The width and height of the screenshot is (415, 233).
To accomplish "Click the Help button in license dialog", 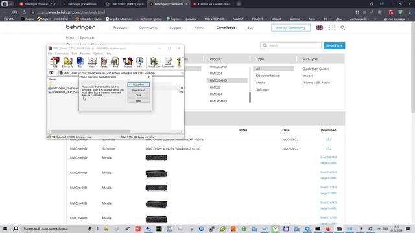I will [138, 101].
